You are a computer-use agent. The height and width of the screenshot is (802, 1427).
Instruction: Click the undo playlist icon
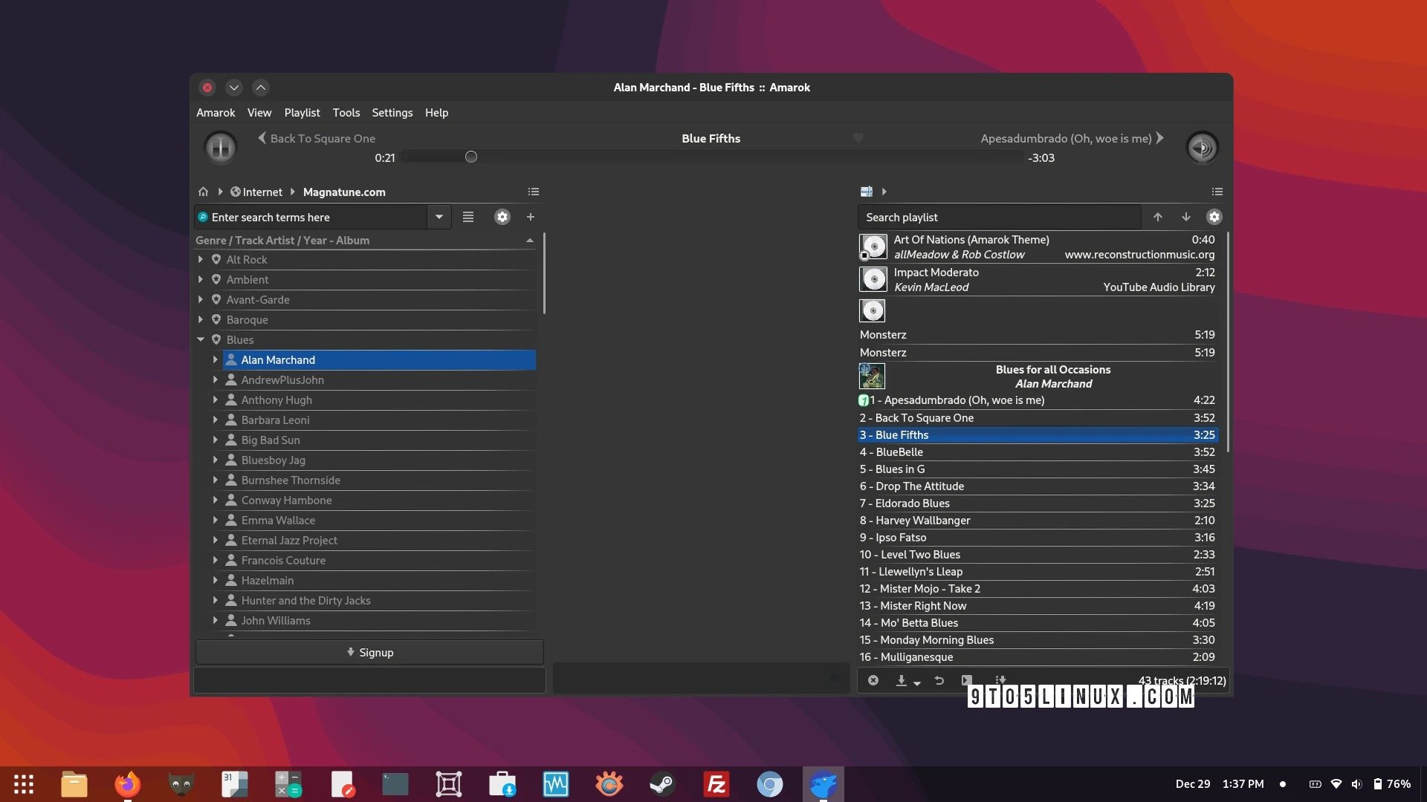coord(939,680)
